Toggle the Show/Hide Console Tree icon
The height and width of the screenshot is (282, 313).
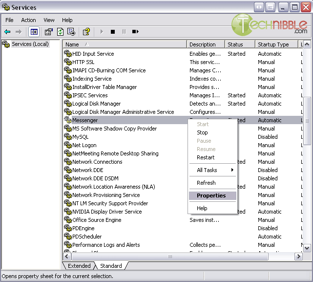coord(34,32)
